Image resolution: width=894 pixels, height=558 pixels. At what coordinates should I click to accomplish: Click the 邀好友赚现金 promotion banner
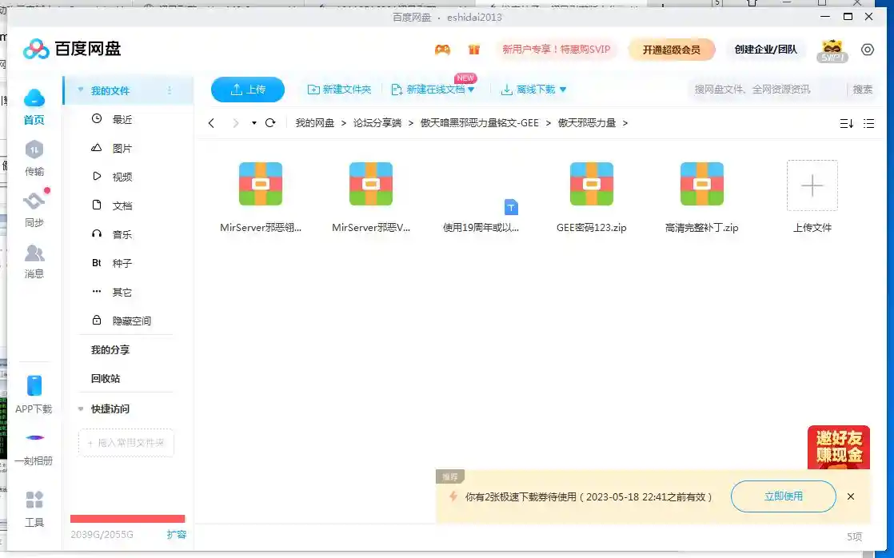pos(839,448)
